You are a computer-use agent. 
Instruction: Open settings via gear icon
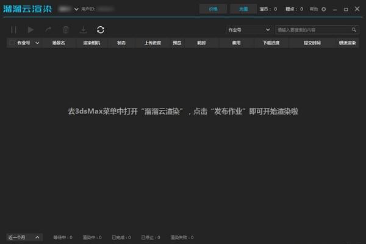click(324, 9)
